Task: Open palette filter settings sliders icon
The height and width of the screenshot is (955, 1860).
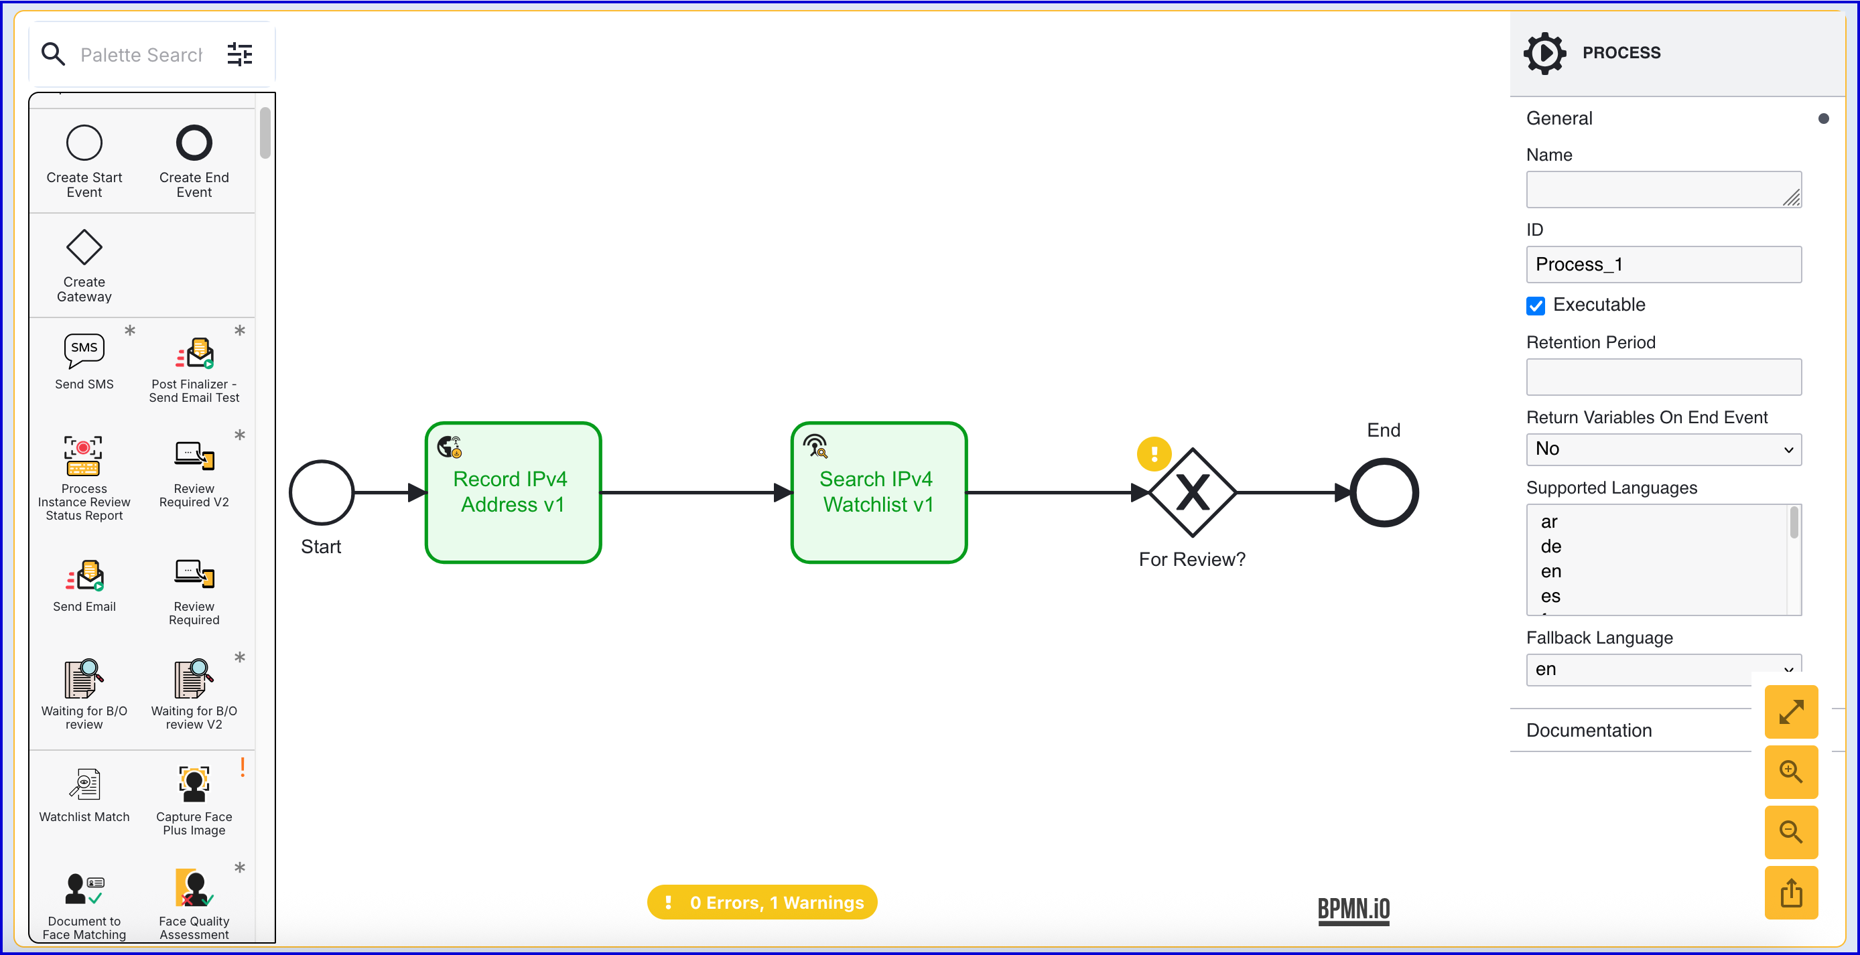Action: (x=239, y=54)
